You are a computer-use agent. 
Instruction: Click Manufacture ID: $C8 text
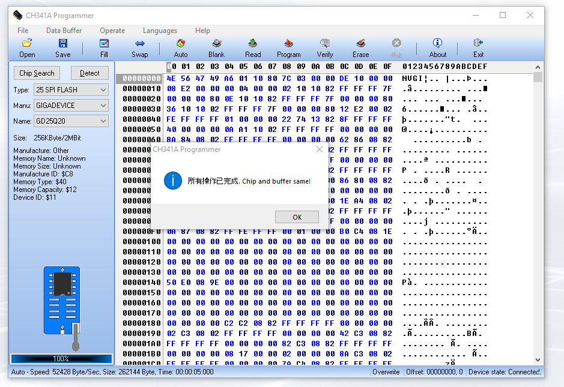[43, 174]
